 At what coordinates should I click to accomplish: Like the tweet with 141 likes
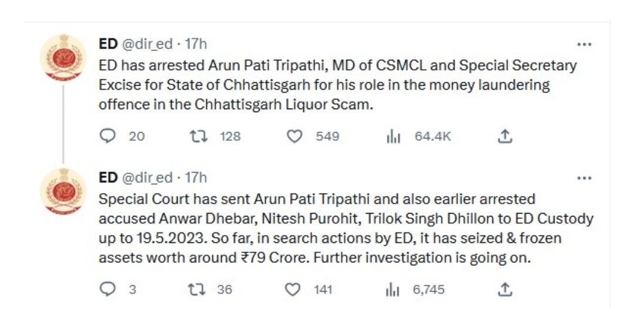click(293, 289)
